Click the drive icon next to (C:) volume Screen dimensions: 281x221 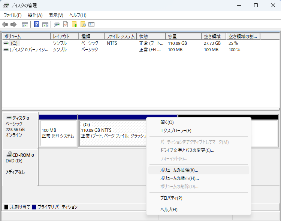6,43
